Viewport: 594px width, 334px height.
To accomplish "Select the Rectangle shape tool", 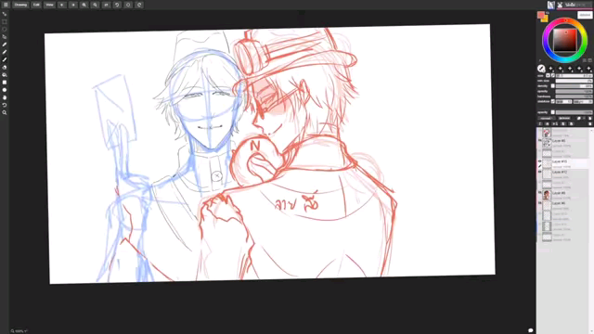I will pos(5,83).
